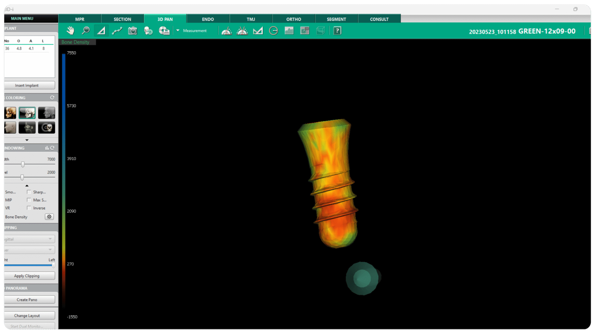This screenshot has width=595, height=334.
Task: Select the triangle ruler measure tool
Action: (101, 31)
